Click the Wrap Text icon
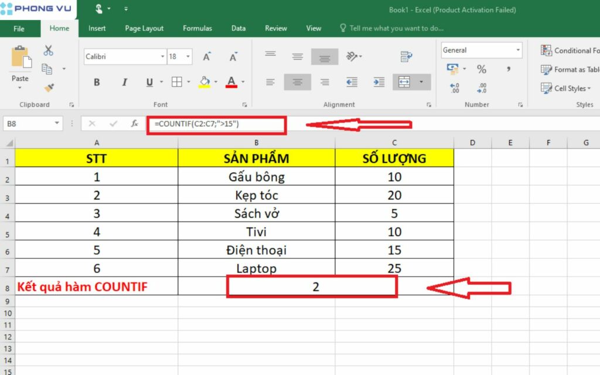 [x=406, y=57]
